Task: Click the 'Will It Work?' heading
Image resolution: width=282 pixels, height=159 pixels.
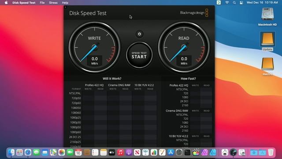Action: click(112, 79)
